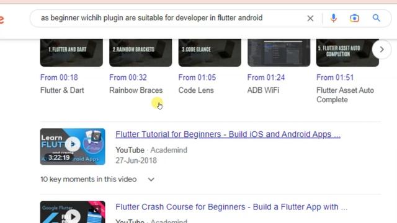Jump to the 'From 00:18' moment
Image resolution: width=397 pixels, height=223 pixels.
[59, 77]
